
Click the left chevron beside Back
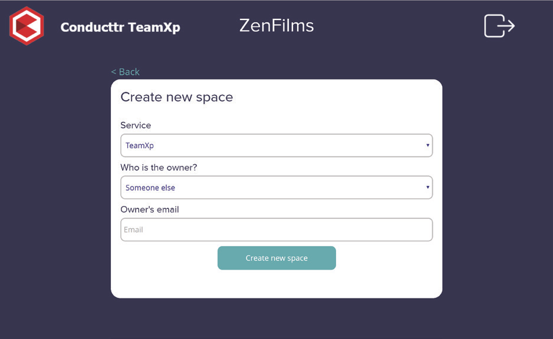pyautogui.click(x=114, y=72)
